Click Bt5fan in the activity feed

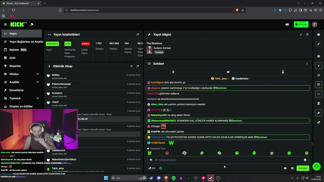[56, 75]
